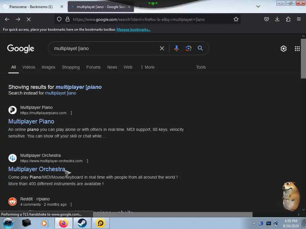Switch to Firefox taskbar button
The width and height of the screenshot is (306, 229).
(64, 223)
